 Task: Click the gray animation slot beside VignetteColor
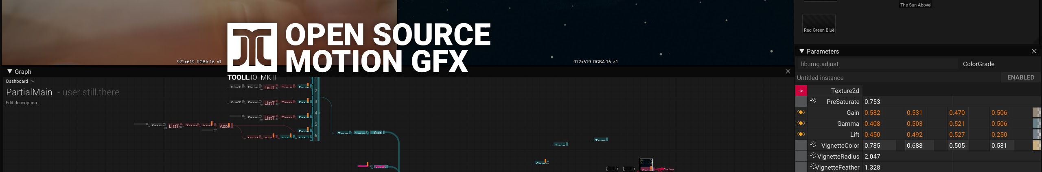(801, 145)
